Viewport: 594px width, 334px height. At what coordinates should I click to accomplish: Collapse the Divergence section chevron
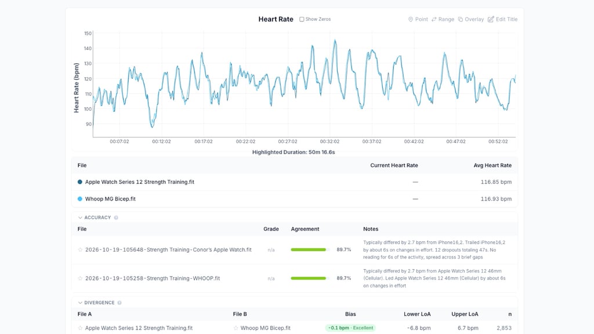pos(80,303)
